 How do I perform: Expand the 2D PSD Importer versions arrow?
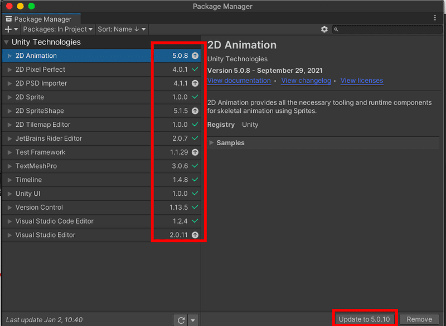point(9,83)
